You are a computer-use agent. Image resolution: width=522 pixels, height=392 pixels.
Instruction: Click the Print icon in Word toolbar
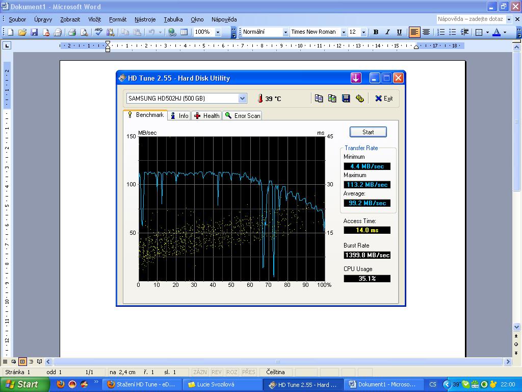(72, 32)
